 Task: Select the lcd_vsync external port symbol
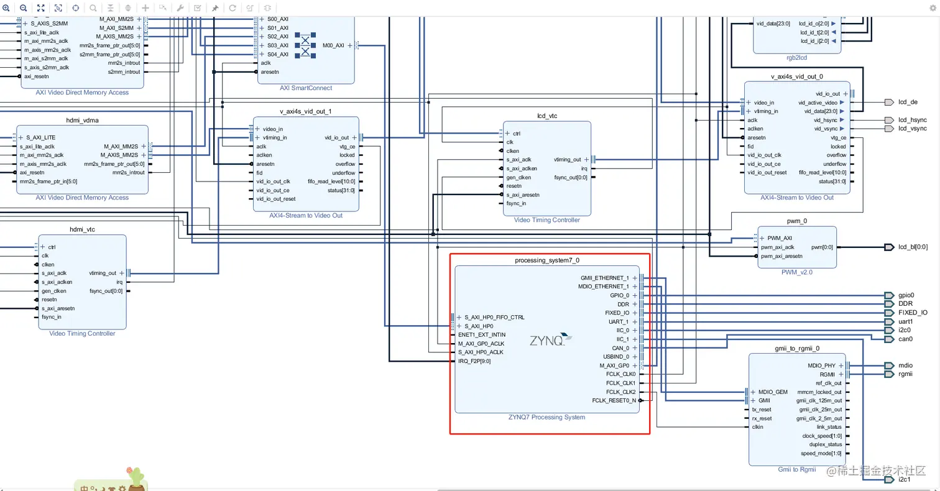point(888,129)
